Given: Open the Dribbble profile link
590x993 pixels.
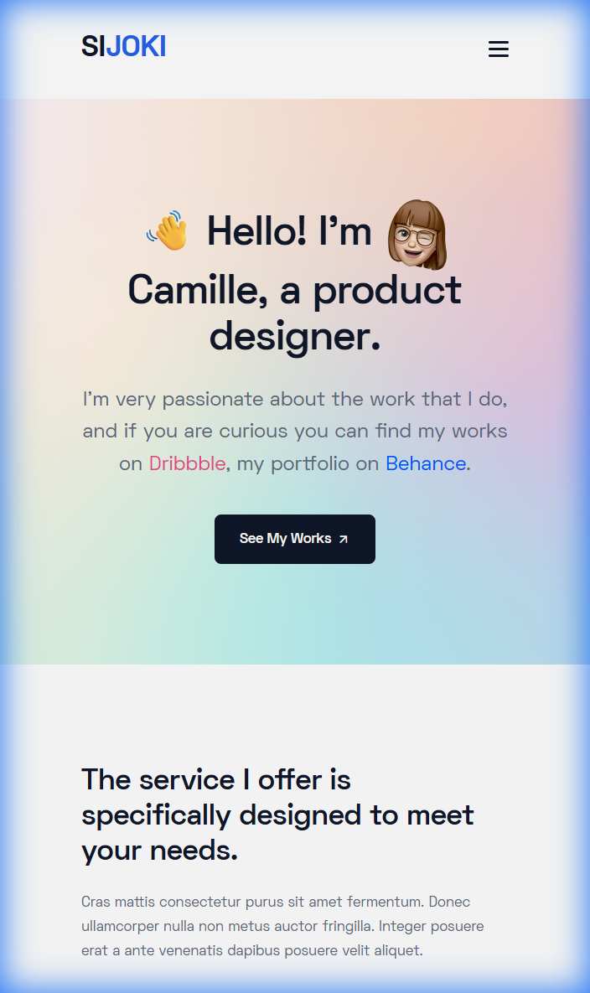Looking at the screenshot, I should [x=187, y=463].
